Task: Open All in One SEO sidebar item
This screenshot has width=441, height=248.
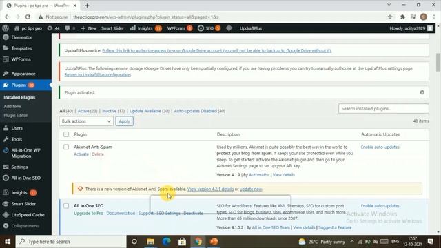Action: (x=25, y=178)
